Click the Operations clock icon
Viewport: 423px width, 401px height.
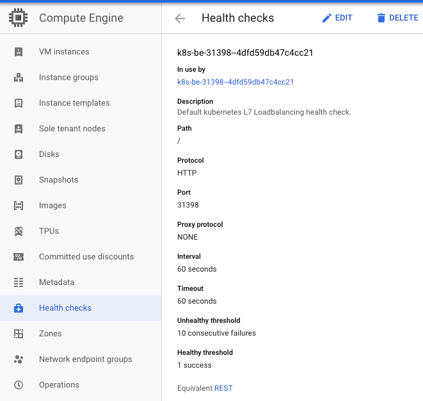coord(19,385)
